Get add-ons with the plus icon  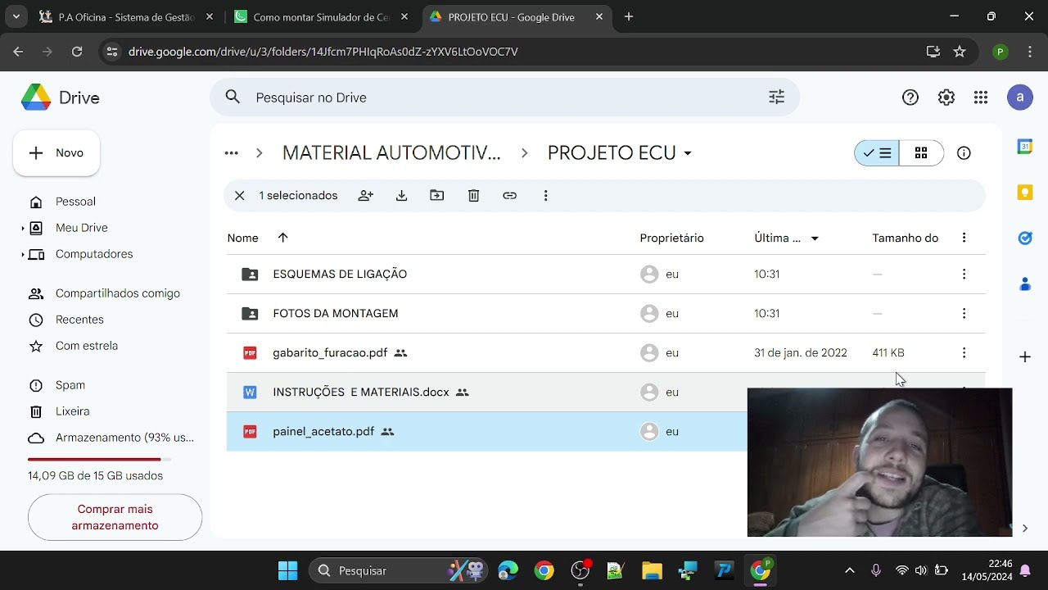pyautogui.click(x=1025, y=356)
